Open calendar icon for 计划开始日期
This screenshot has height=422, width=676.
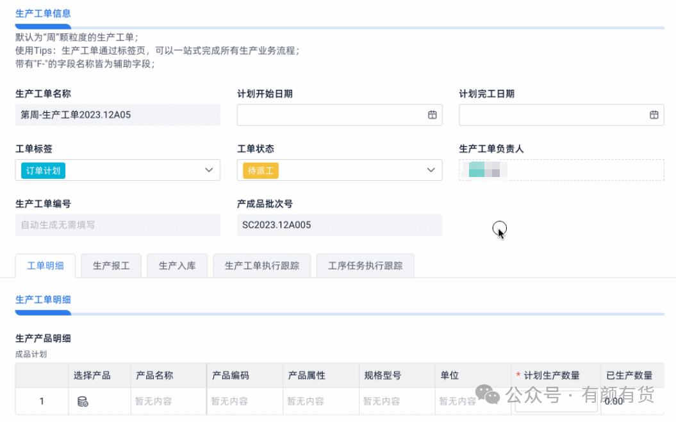432,115
